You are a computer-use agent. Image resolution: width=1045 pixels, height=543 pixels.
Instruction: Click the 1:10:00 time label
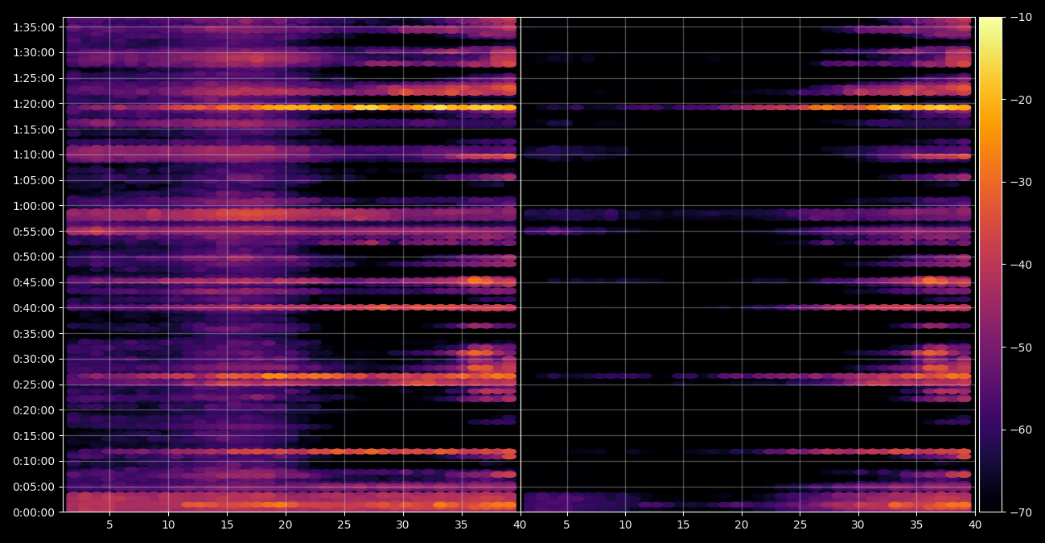(34, 154)
